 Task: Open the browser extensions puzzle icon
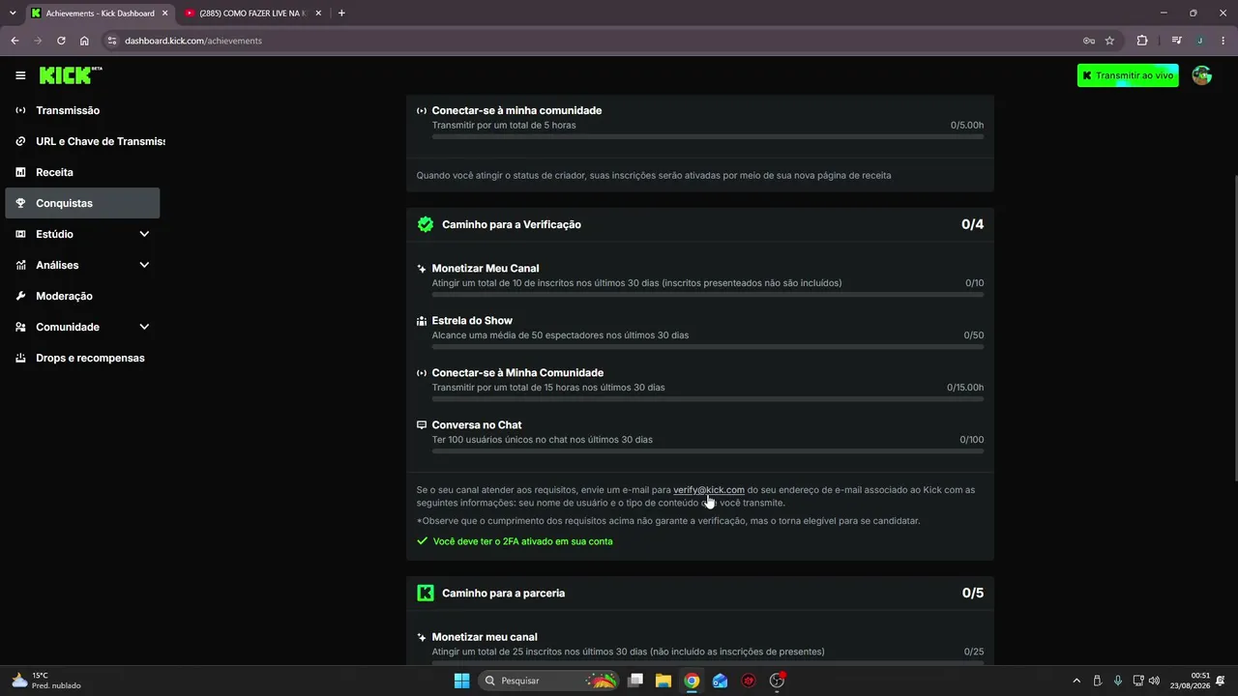pos(1142,41)
